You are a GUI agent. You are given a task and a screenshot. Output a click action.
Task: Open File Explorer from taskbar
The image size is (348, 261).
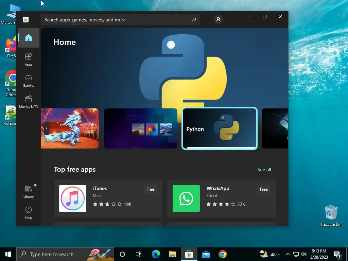172,254
